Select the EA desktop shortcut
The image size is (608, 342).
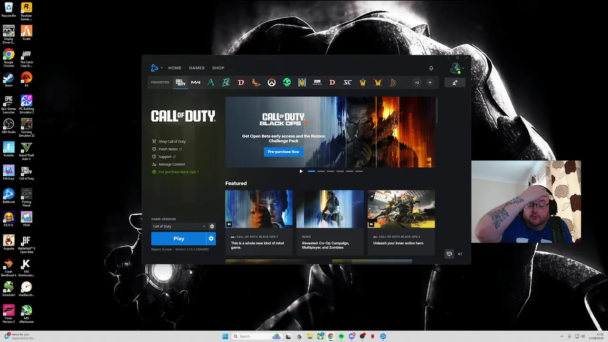click(27, 79)
